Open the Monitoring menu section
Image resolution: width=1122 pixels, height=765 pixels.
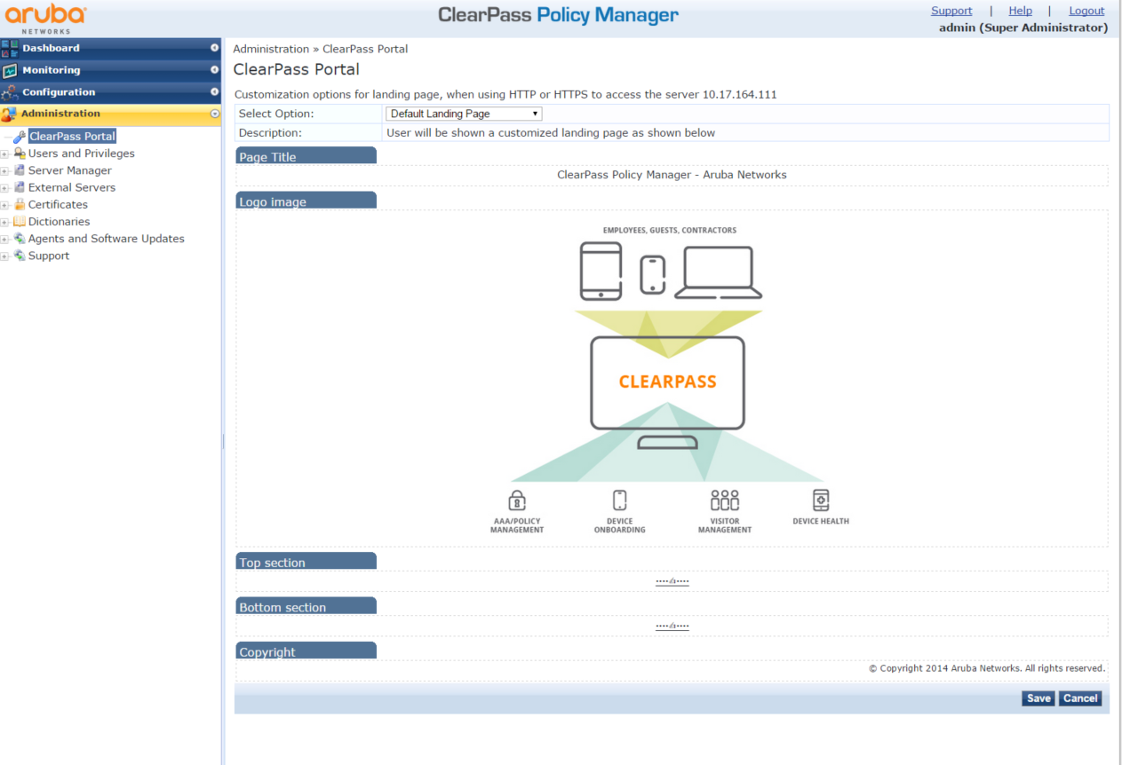[110, 70]
